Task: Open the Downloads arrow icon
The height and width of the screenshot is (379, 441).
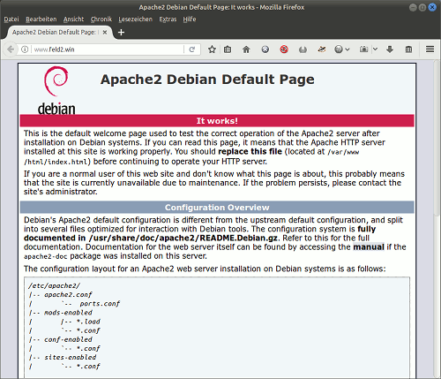Action: [390, 49]
